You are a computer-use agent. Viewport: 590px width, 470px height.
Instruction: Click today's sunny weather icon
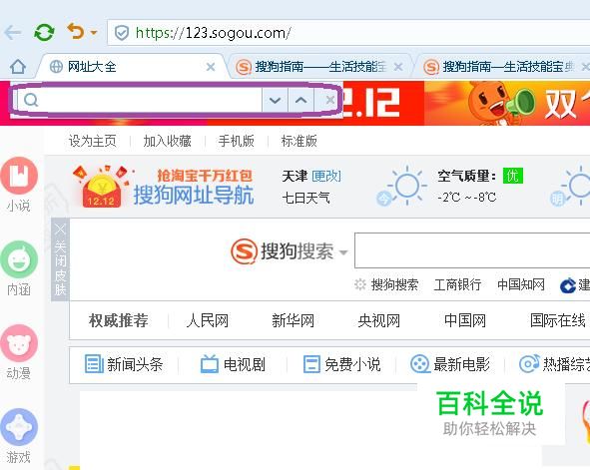[x=406, y=185]
